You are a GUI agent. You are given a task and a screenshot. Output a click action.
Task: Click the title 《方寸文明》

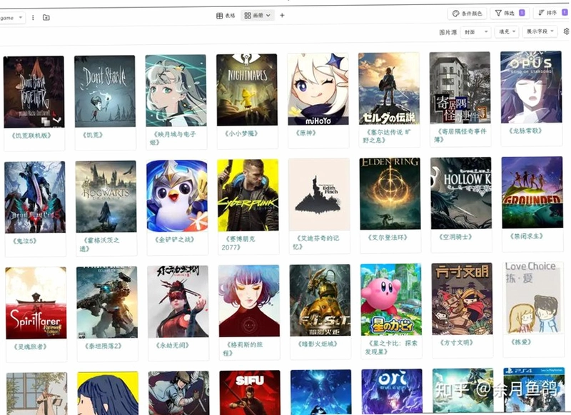[x=457, y=342]
